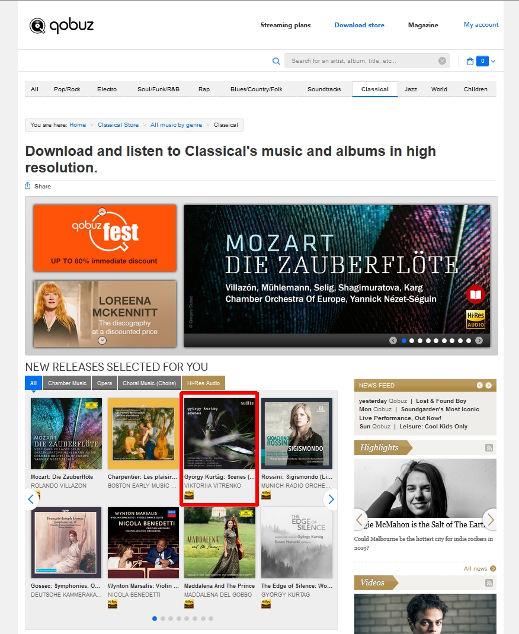The image size is (519, 634).
Task: Open the All news link
Action: point(475,568)
